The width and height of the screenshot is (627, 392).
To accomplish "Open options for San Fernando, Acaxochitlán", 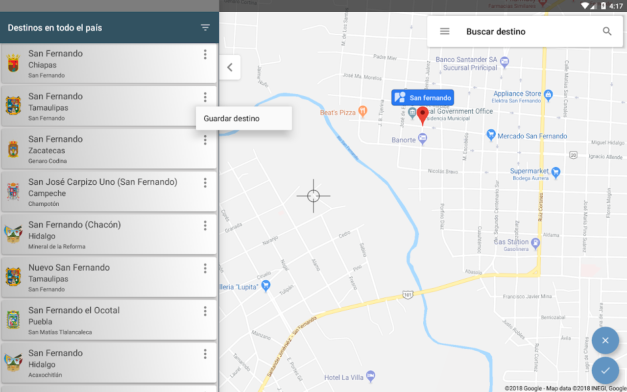I will click(x=205, y=354).
